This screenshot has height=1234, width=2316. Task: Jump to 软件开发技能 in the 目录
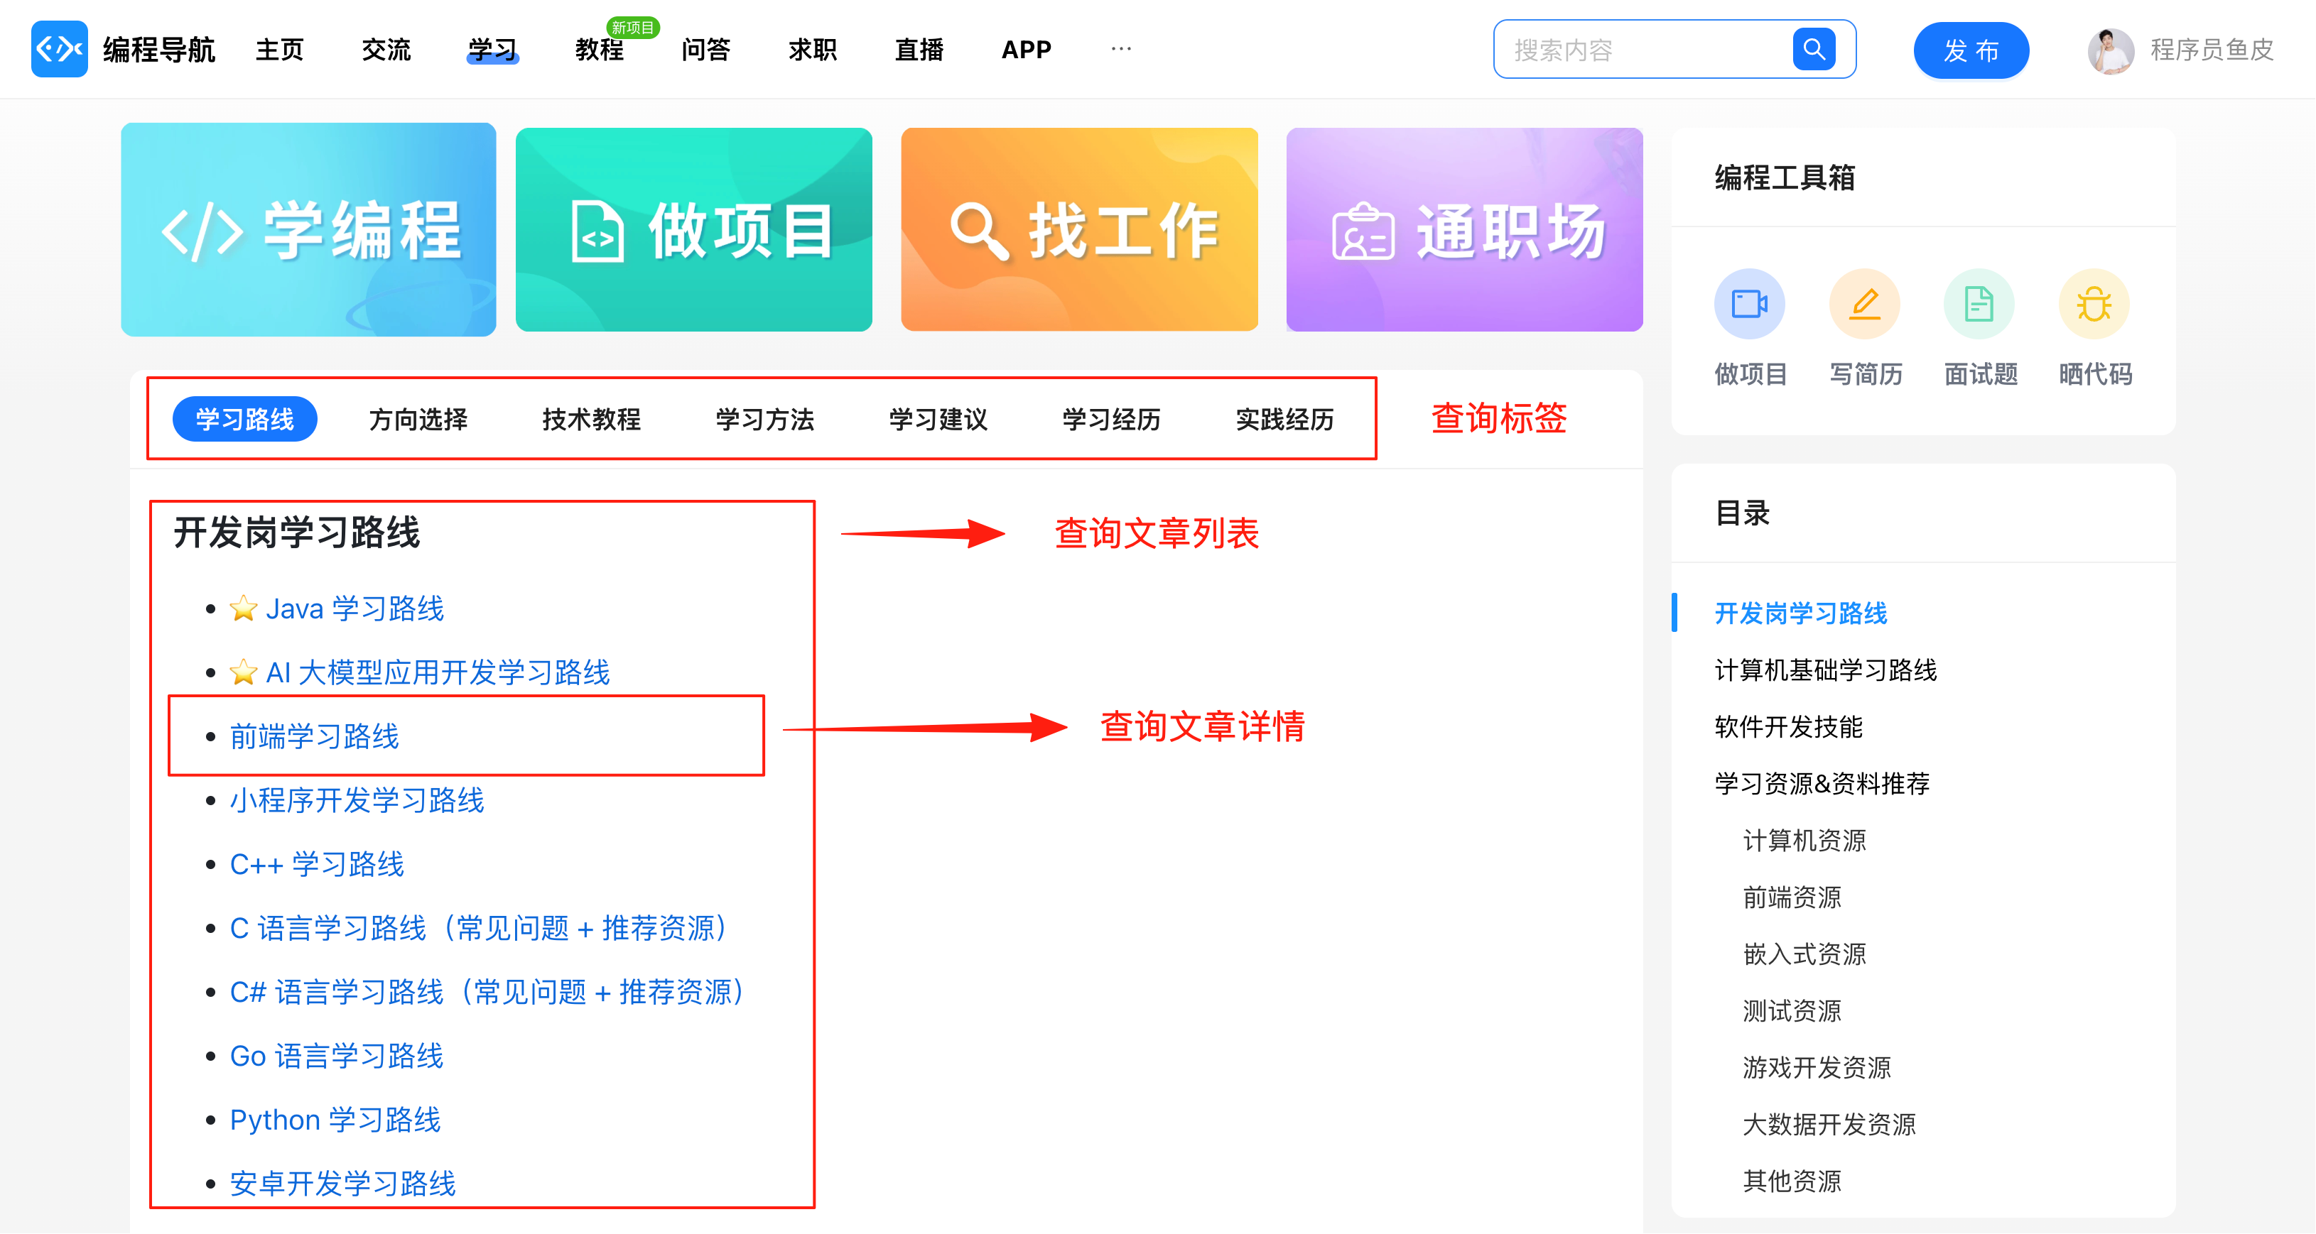[1787, 726]
